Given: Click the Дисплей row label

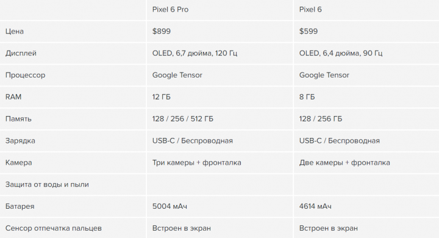Looking at the screenshot, I should pyautogui.click(x=21, y=53).
